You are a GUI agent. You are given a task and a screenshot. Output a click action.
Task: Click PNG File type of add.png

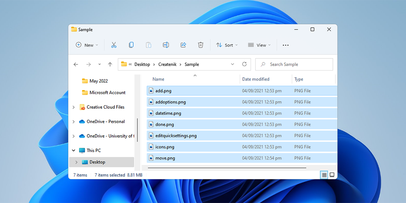(302, 91)
